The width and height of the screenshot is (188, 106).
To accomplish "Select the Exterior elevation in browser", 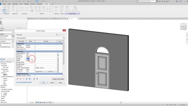I will tap(5, 78).
